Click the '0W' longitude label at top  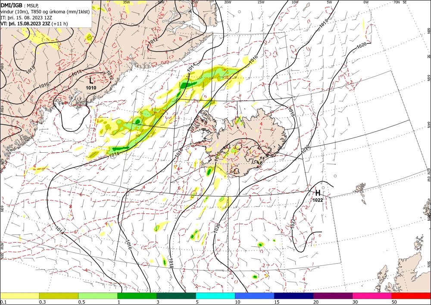click(366, 2)
